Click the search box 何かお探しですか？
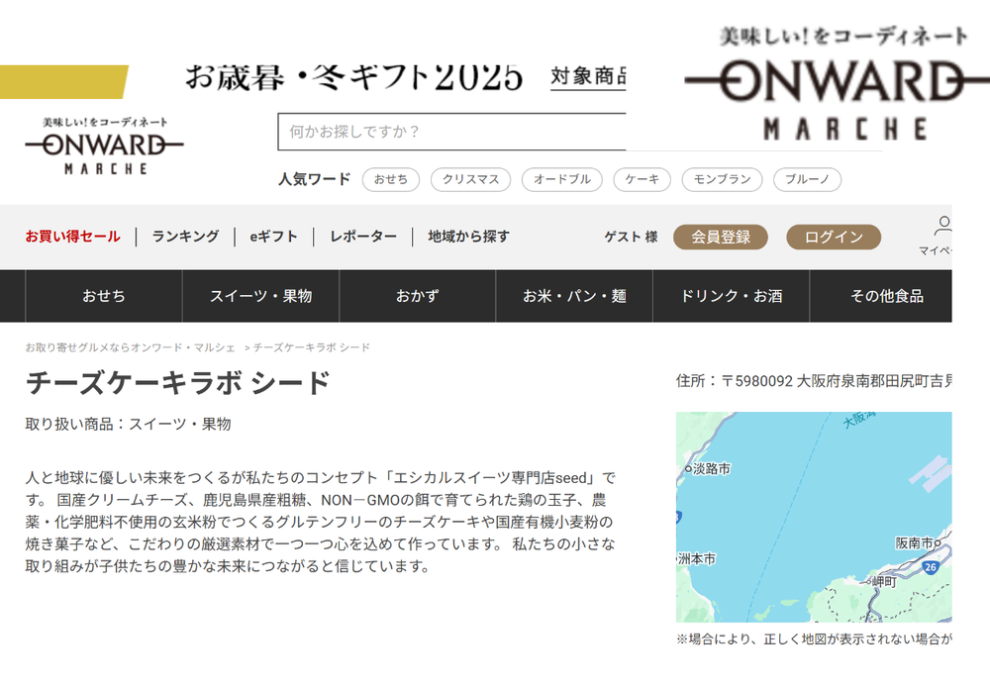The width and height of the screenshot is (990, 685). coord(451,132)
